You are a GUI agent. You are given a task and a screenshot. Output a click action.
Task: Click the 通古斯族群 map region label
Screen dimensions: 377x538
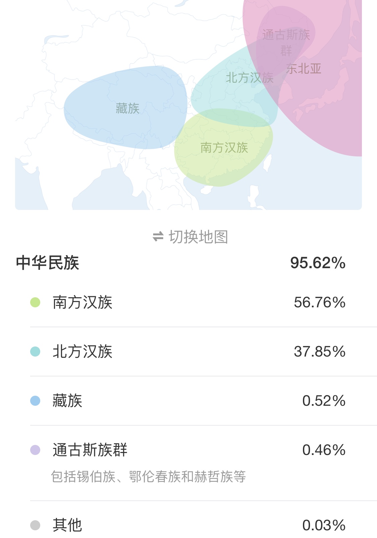point(286,43)
